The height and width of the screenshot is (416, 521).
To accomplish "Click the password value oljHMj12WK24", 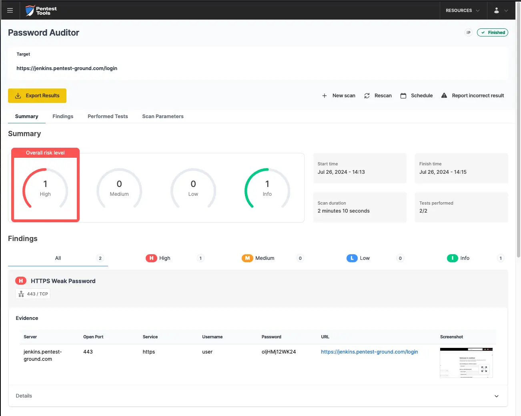I will [279, 352].
